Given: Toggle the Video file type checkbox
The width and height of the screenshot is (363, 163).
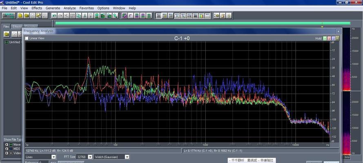Looking at the screenshot, I should tap(7, 153).
